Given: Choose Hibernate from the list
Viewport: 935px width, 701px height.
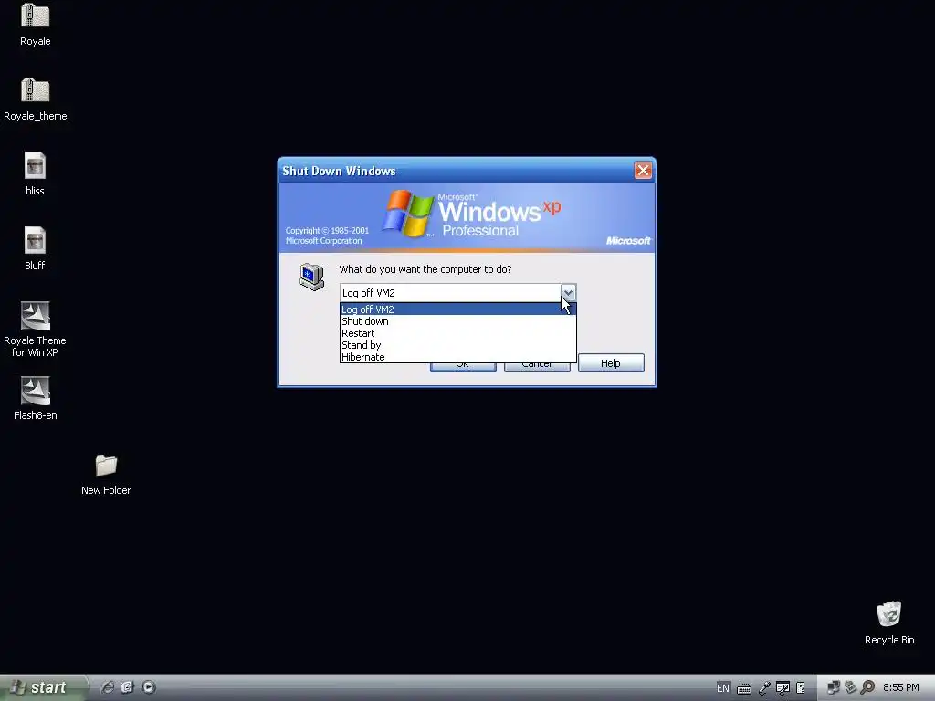Looking at the screenshot, I should tap(458, 357).
